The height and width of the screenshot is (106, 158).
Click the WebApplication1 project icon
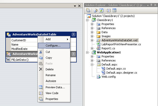tap(94, 52)
